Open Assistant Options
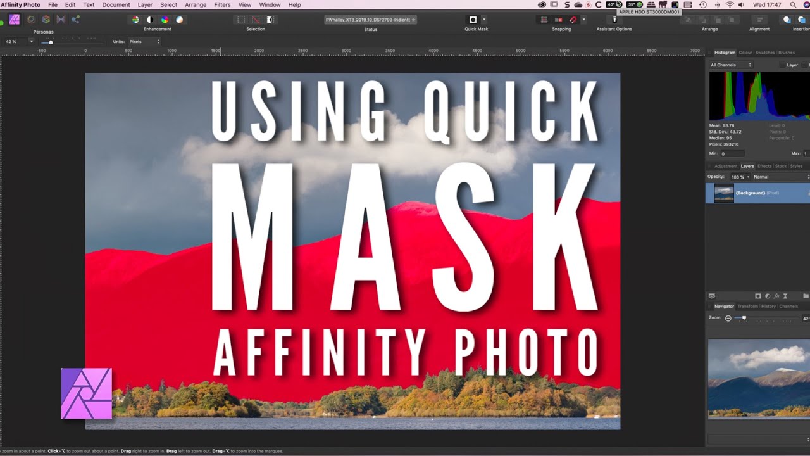This screenshot has width=810, height=456. (x=614, y=20)
